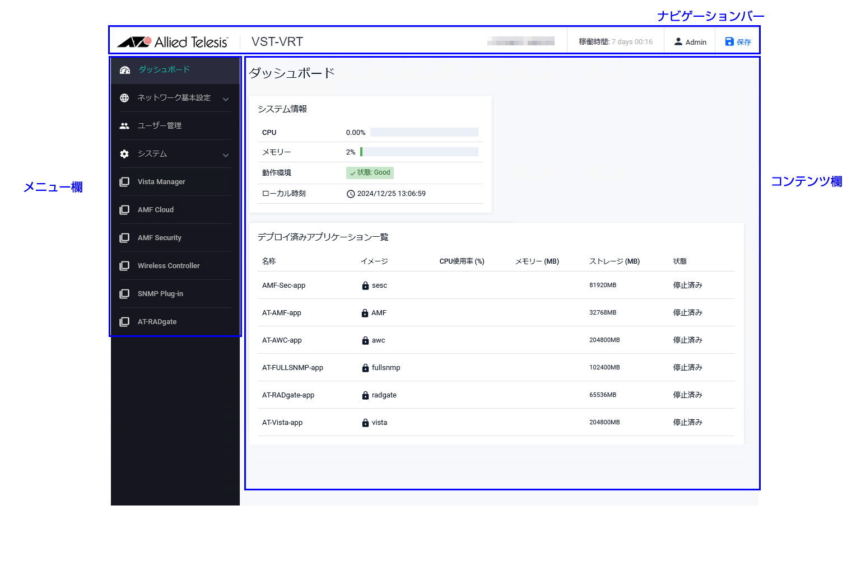Open SNMP Plug-in menu entry
The width and height of the screenshot is (847, 571).
point(175,294)
